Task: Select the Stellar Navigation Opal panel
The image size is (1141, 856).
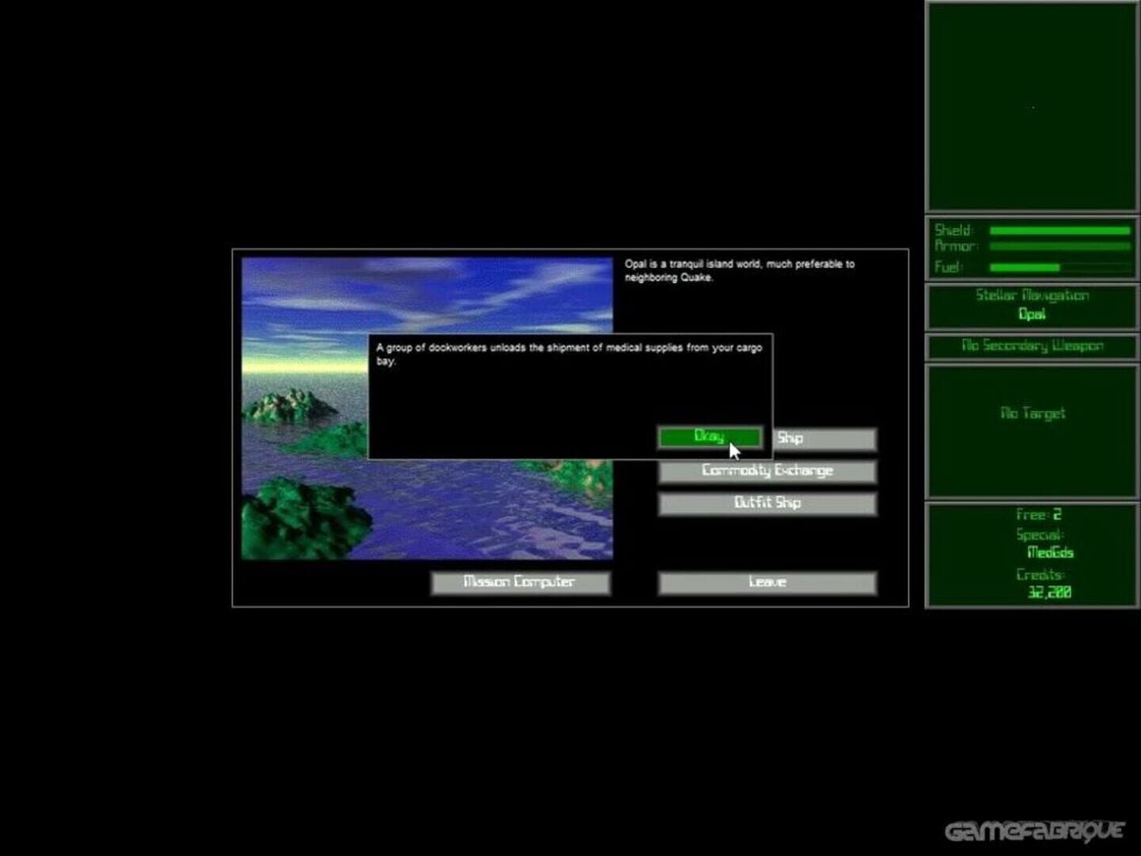Action: click(x=1032, y=305)
